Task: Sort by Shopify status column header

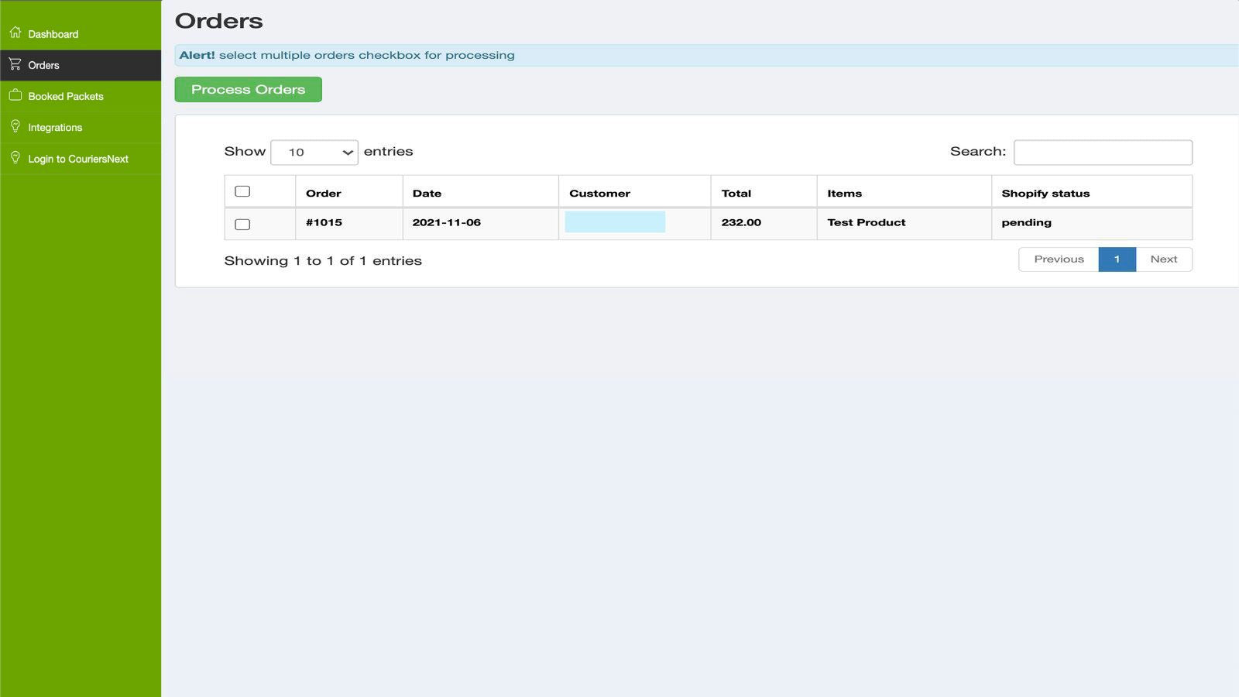Action: pyautogui.click(x=1045, y=193)
